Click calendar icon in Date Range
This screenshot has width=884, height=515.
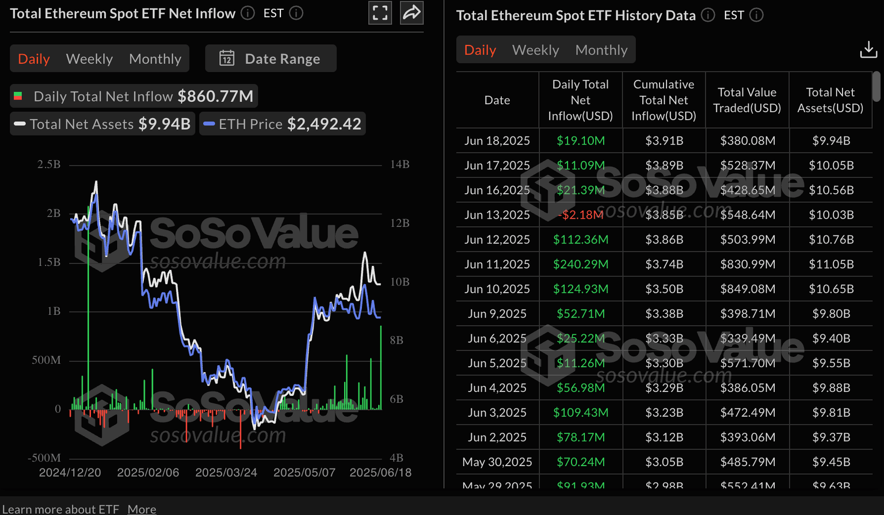point(227,59)
